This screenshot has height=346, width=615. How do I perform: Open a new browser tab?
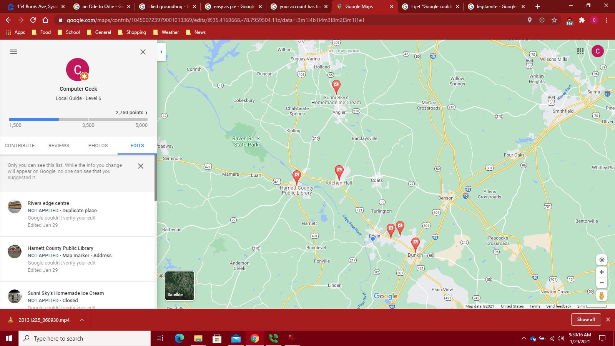point(538,7)
